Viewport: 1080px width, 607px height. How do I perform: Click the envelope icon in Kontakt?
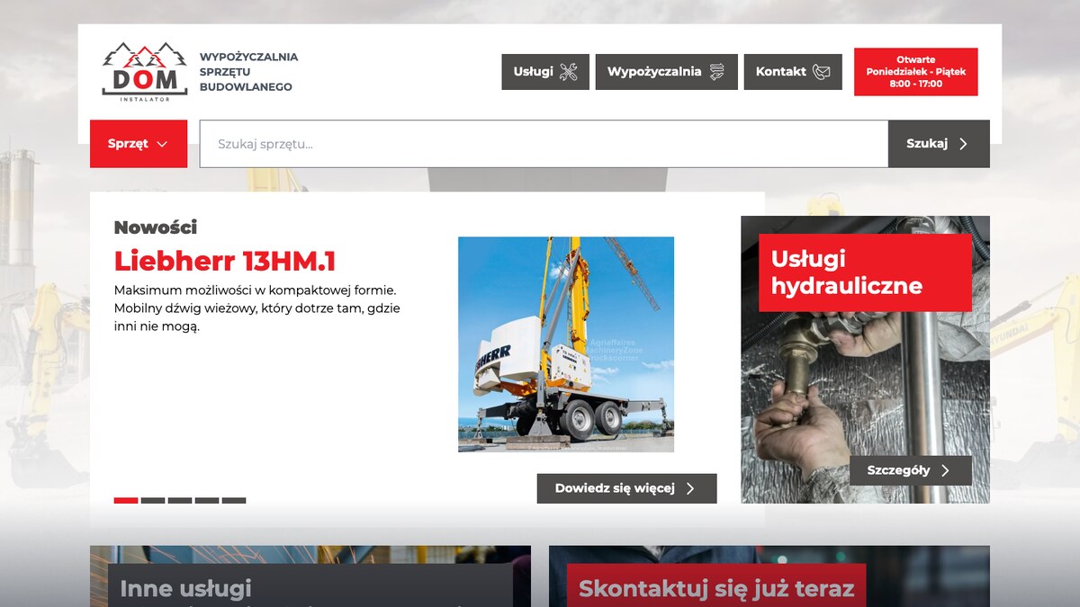(x=821, y=72)
